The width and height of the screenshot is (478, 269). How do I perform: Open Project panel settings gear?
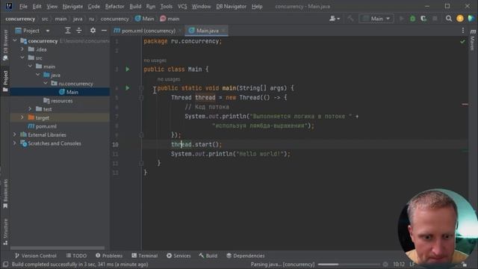pyautogui.click(x=93, y=31)
